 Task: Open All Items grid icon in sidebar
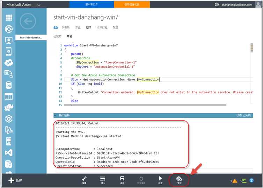(x=8, y=17)
